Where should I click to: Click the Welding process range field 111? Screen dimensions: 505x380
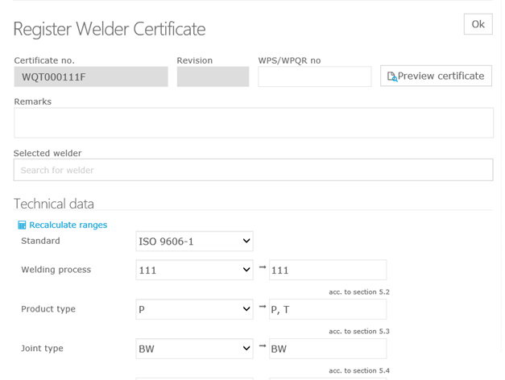328,270
